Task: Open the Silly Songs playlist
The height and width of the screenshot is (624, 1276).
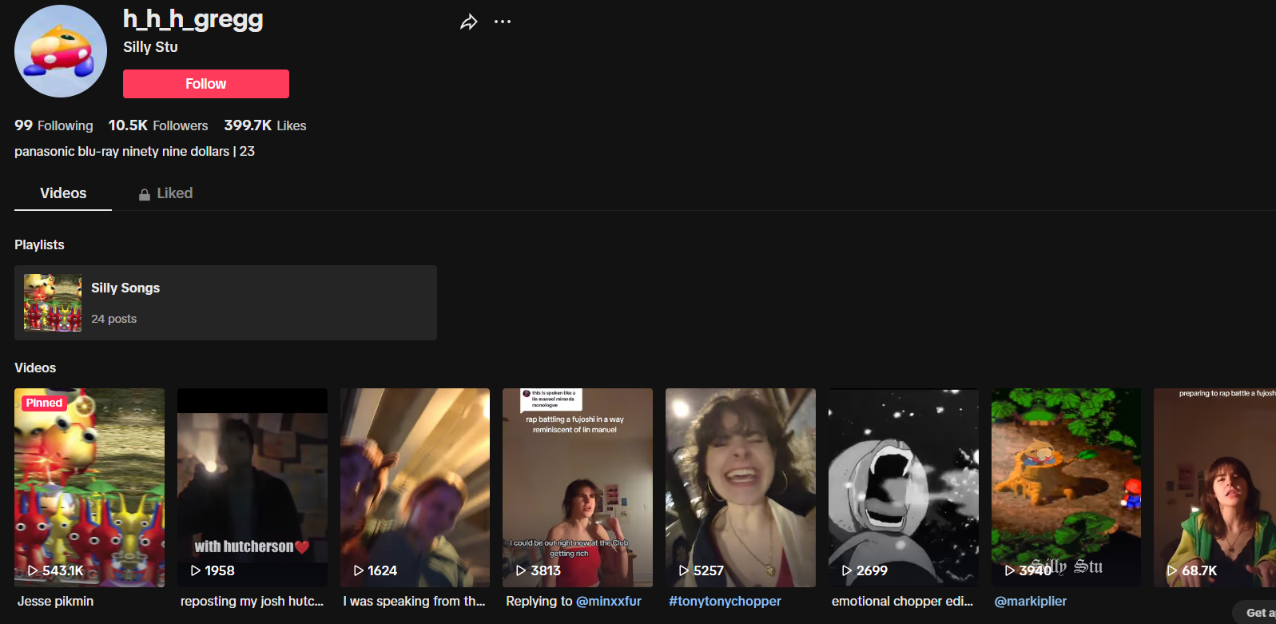Action: tap(225, 303)
